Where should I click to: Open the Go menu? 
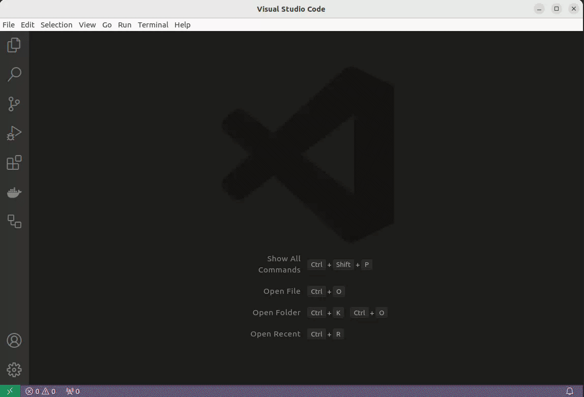107,24
